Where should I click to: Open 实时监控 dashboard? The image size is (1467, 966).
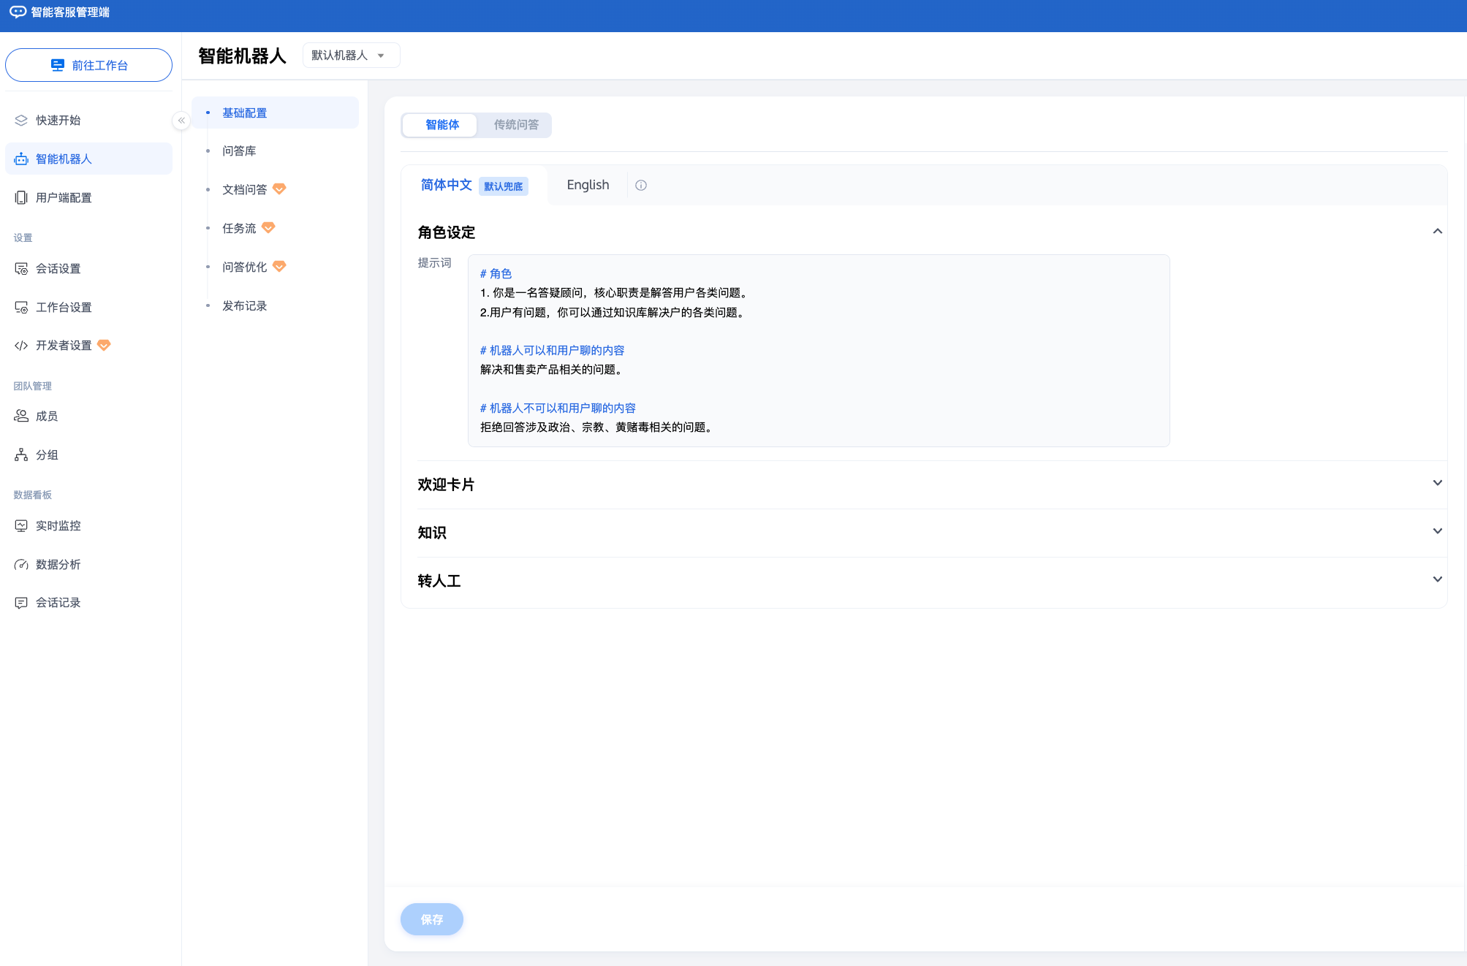pos(58,526)
